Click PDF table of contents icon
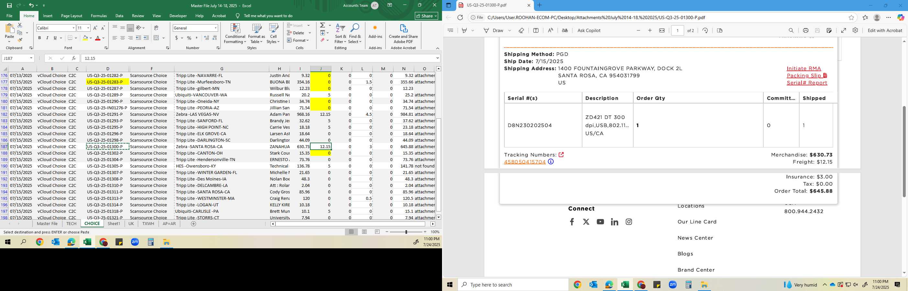The height and width of the screenshot is (291, 908). click(x=450, y=30)
